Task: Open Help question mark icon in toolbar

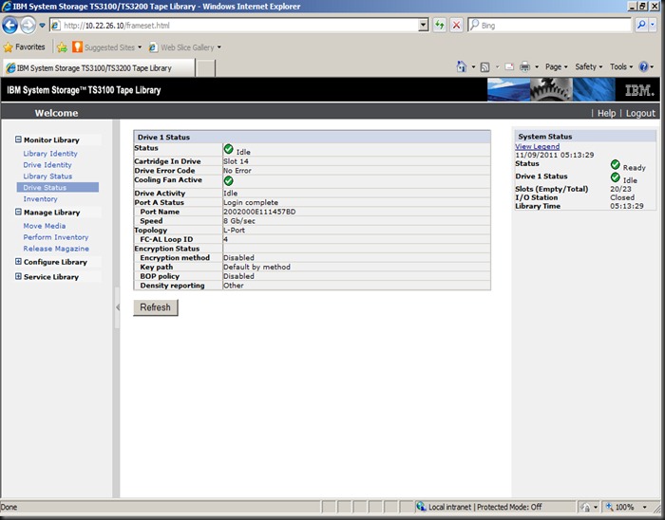Action: (643, 67)
